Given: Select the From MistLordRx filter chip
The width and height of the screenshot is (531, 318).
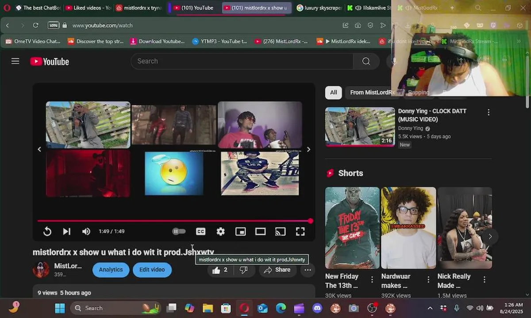Looking at the screenshot, I should tap(372, 92).
